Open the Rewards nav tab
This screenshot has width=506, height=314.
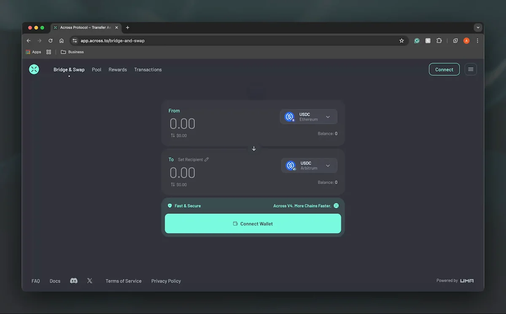click(118, 69)
